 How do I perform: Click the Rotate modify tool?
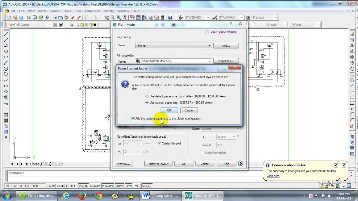point(352,69)
